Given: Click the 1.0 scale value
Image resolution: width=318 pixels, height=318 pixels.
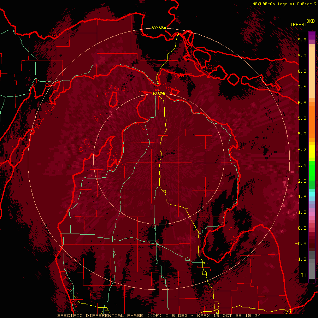Looking at the screenshot, I should 302,212.
